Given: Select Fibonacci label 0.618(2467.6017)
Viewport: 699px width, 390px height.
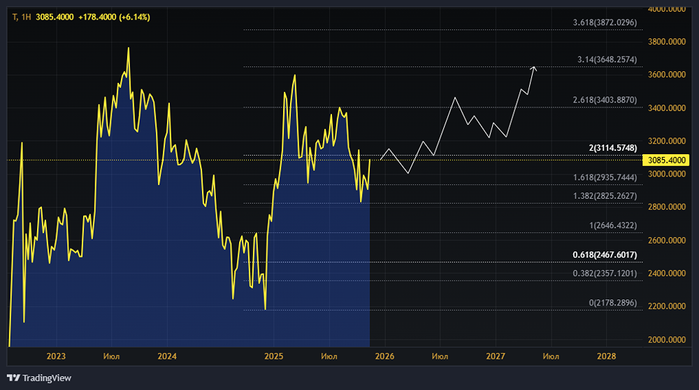Looking at the screenshot, I should pyautogui.click(x=605, y=255).
